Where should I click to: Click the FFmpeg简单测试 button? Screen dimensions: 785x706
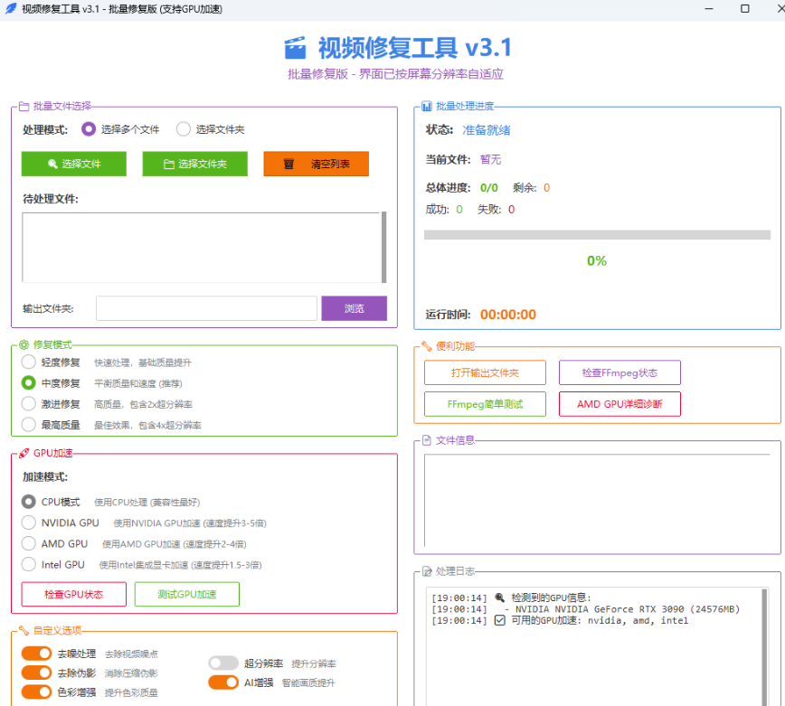tap(485, 404)
